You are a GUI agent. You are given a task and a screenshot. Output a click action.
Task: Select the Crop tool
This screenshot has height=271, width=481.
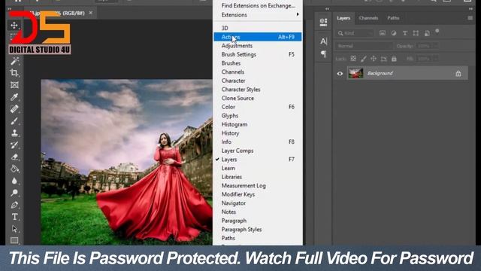point(14,73)
